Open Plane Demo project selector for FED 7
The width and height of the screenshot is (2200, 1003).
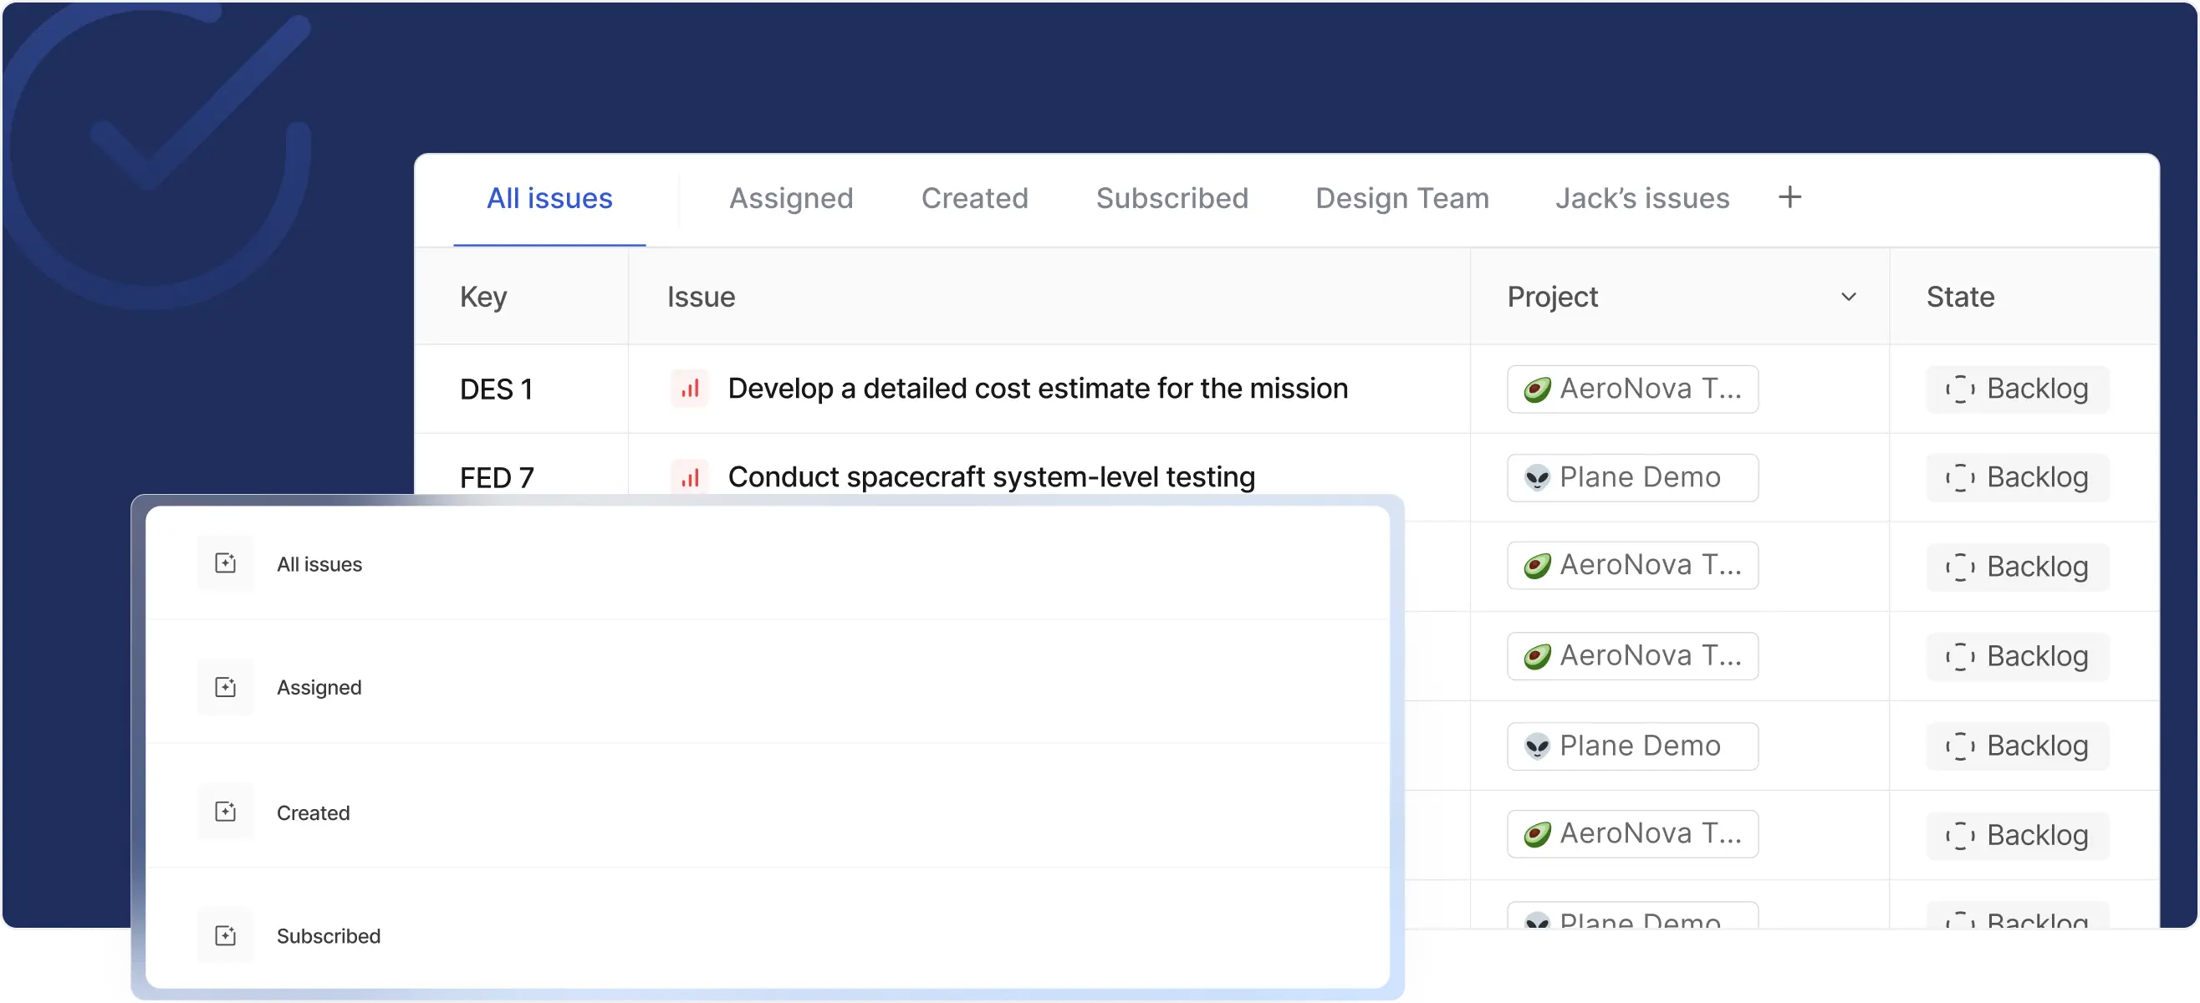click(x=1632, y=477)
